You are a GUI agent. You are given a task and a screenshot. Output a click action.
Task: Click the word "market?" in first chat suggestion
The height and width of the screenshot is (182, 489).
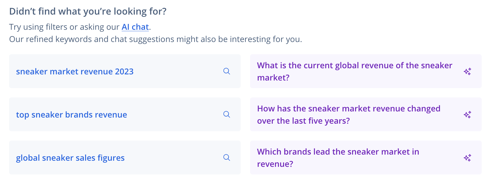click(273, 78)
